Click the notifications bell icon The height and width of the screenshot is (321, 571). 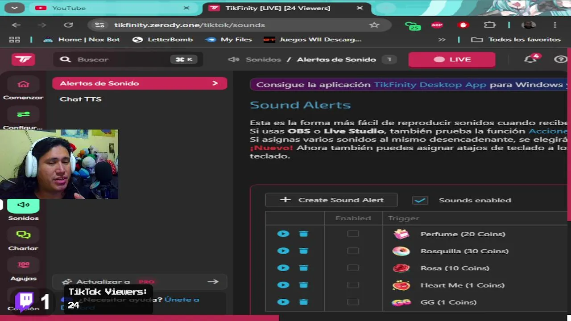(531, 59)
